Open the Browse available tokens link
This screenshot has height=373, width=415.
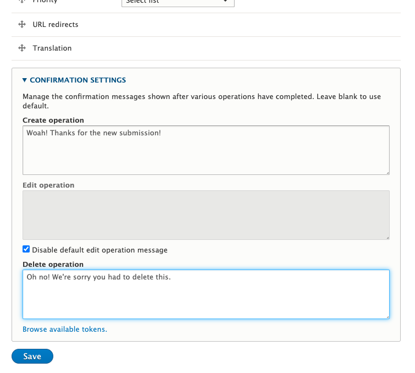click(x=65, y=330)
